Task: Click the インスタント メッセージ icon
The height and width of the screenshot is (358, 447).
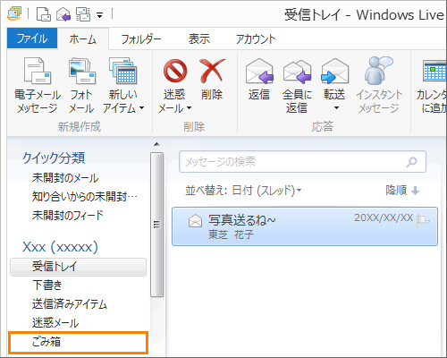Action: [x=379, y=71]
